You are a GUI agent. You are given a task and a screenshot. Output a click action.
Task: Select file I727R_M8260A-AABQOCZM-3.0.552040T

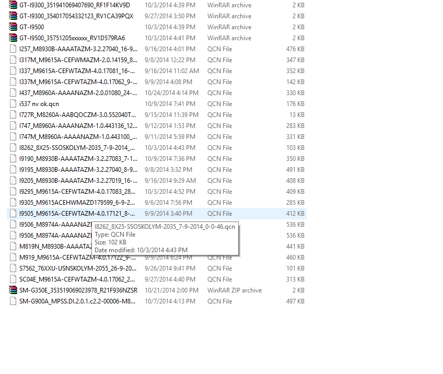[x=77, y=115]
